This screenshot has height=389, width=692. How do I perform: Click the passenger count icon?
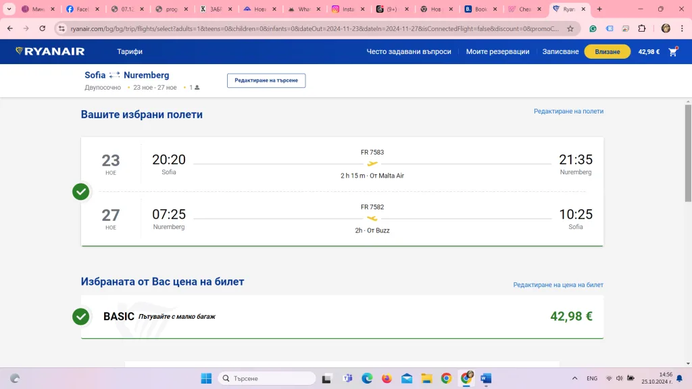(197, 87)
